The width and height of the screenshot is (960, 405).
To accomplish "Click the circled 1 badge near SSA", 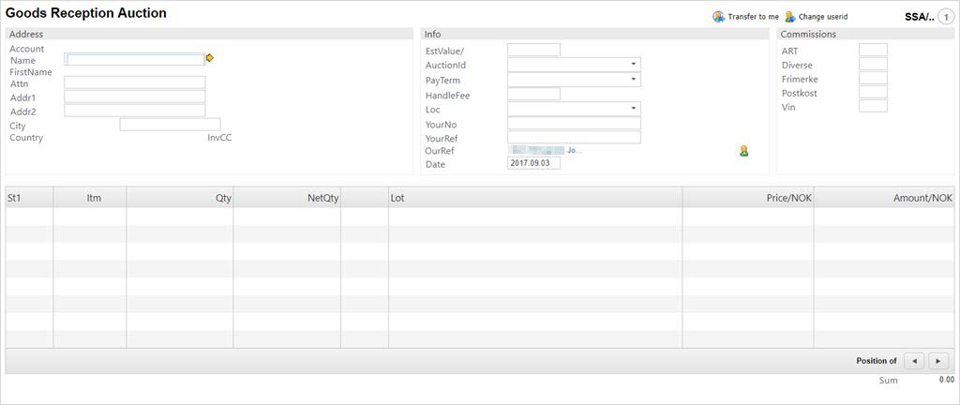I will click(x=945, y=17).
